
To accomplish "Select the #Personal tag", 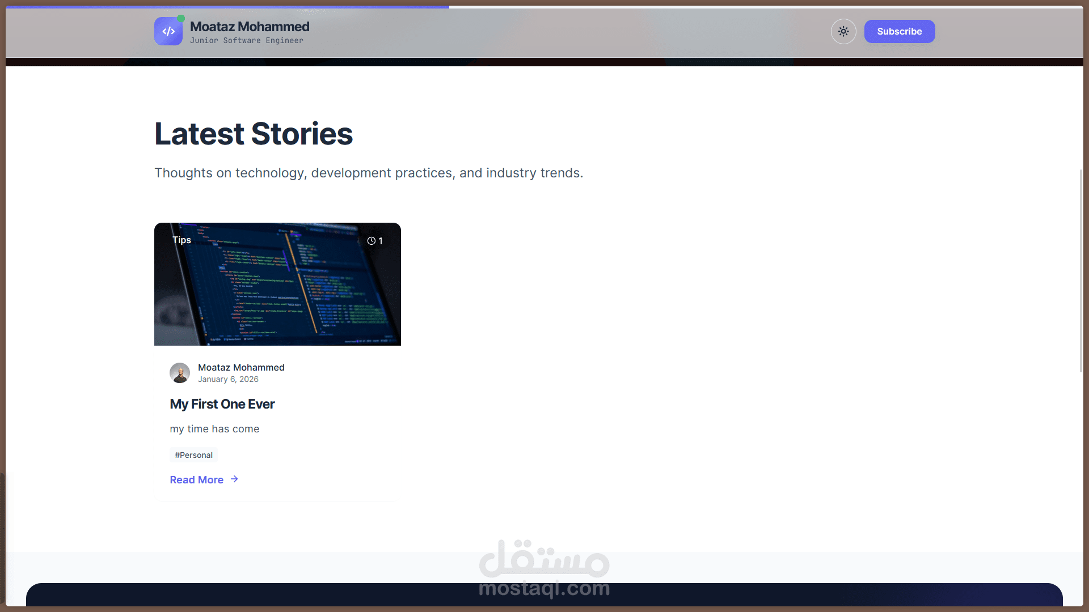I will tap(193, 455).
